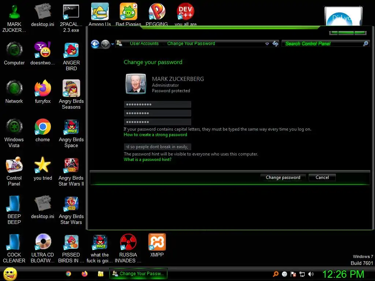Viewport: 375px width, 281px height.
Task: Expand the address bar history dropdown
Action: 267,44
